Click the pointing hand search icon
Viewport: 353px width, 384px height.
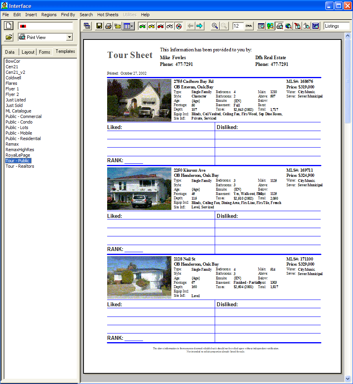tap(307, 26)
